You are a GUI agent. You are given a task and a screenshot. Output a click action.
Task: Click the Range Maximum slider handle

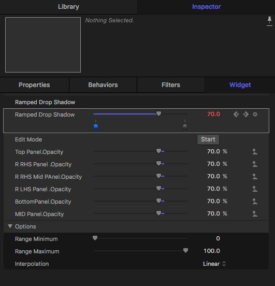(185, 250)
